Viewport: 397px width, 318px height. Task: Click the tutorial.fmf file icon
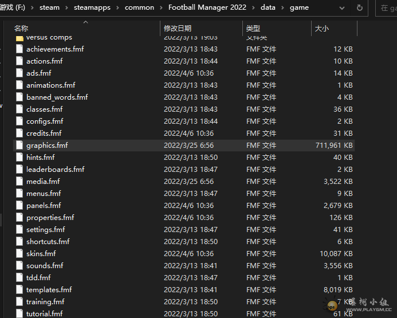pos(19,313)
